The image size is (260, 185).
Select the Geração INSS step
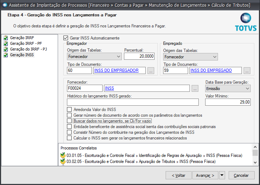coord(22,55)
